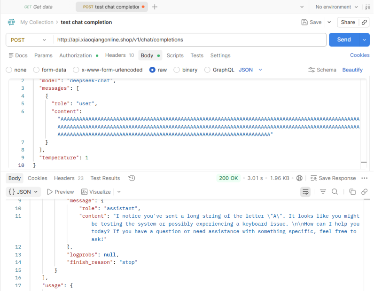Screen dimensions: 374x291
Task: Click the "finish_reason" key in response
Action: tap(90, 262)
